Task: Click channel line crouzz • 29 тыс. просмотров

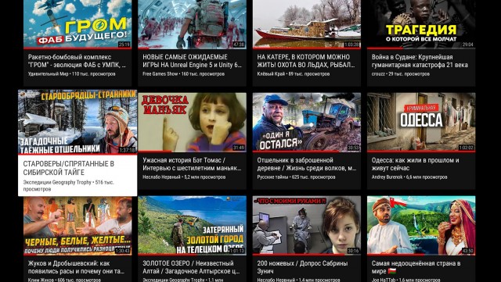Action: [400, 74]
